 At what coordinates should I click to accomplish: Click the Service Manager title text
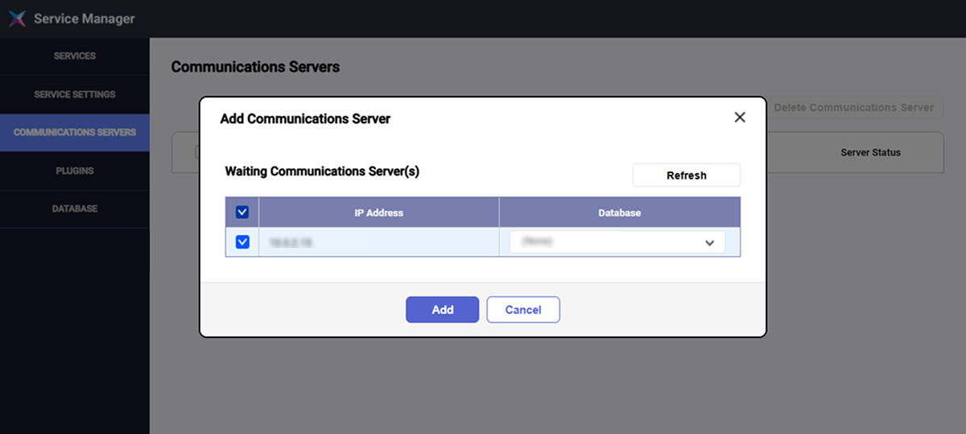[x=85, y=19]
